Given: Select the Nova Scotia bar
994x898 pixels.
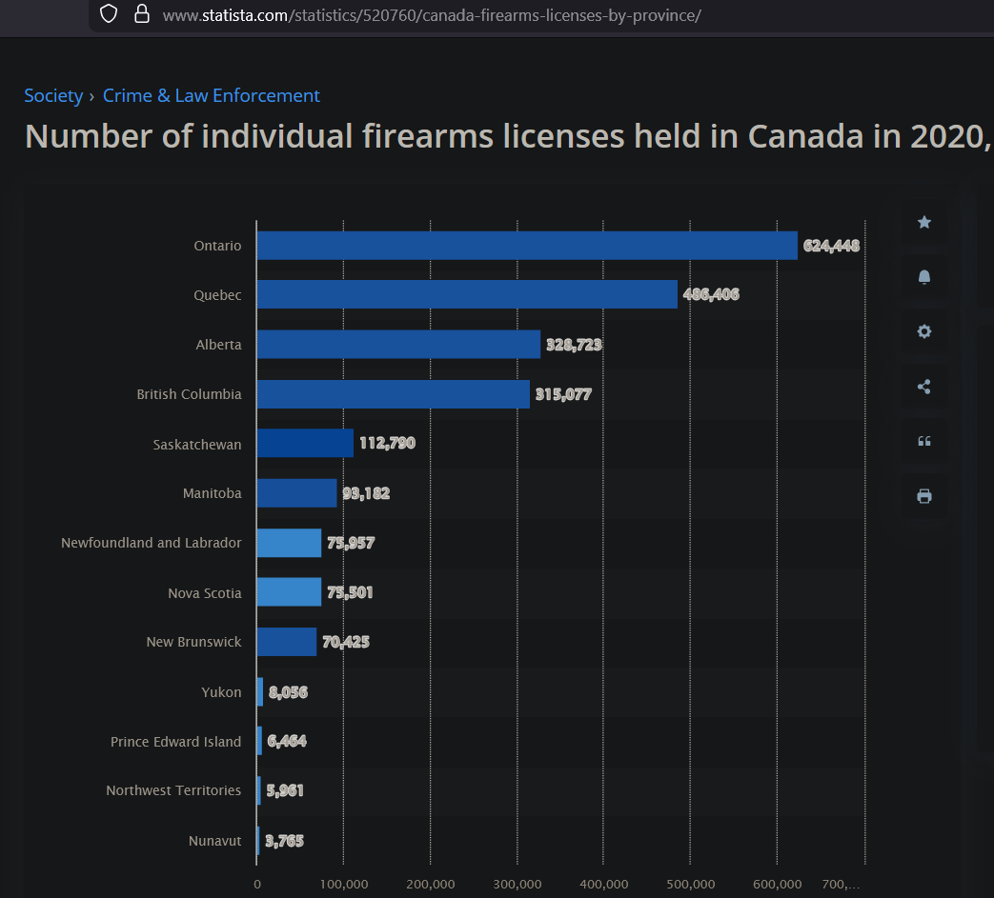Looking at the screenshot, I should [x=289, y=592].
